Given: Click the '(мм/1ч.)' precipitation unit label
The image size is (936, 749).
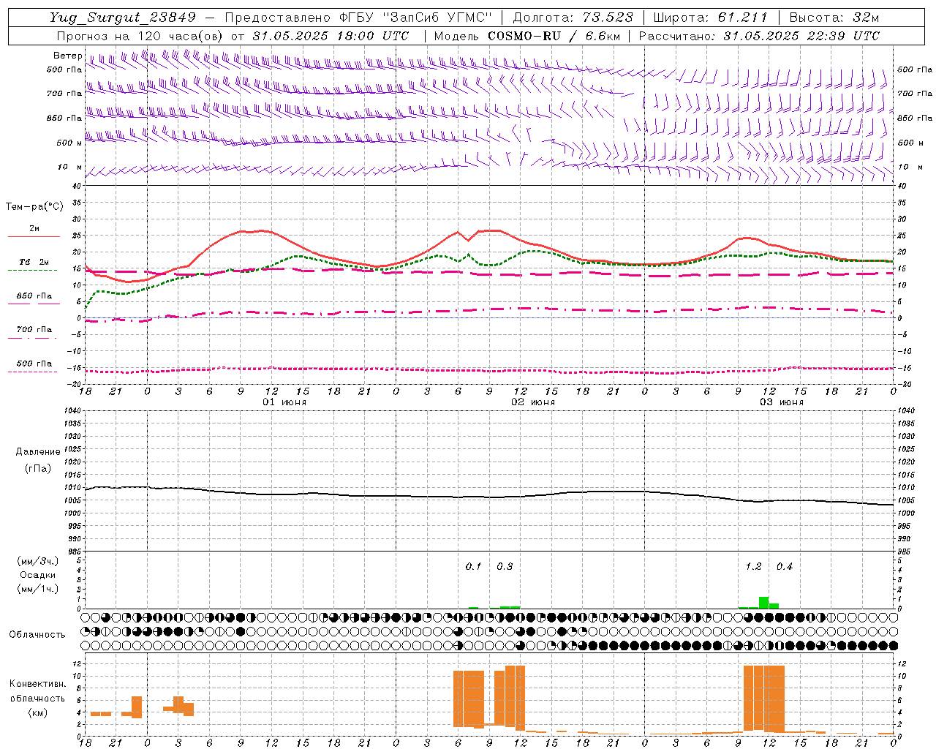Looking at the screenshot, I should [37, 589].
